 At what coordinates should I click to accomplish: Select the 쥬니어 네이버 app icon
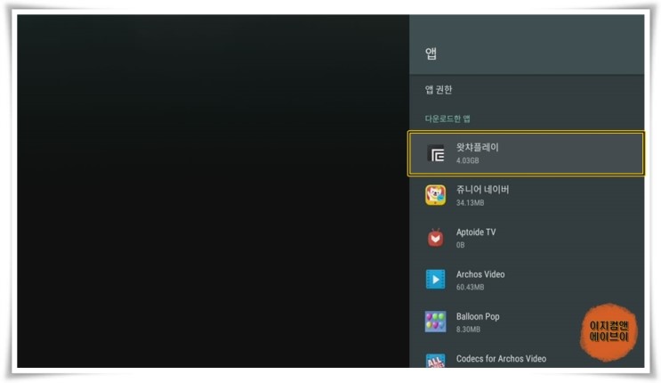tap(435, 195)
